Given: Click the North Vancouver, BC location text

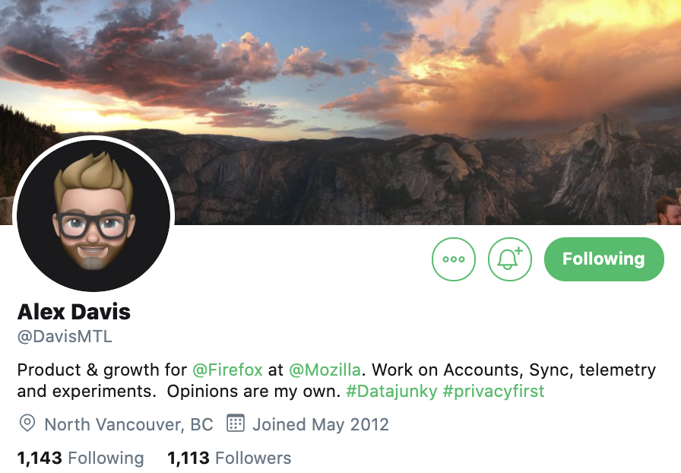Looking at the screenshot, I should coord(129,425).
